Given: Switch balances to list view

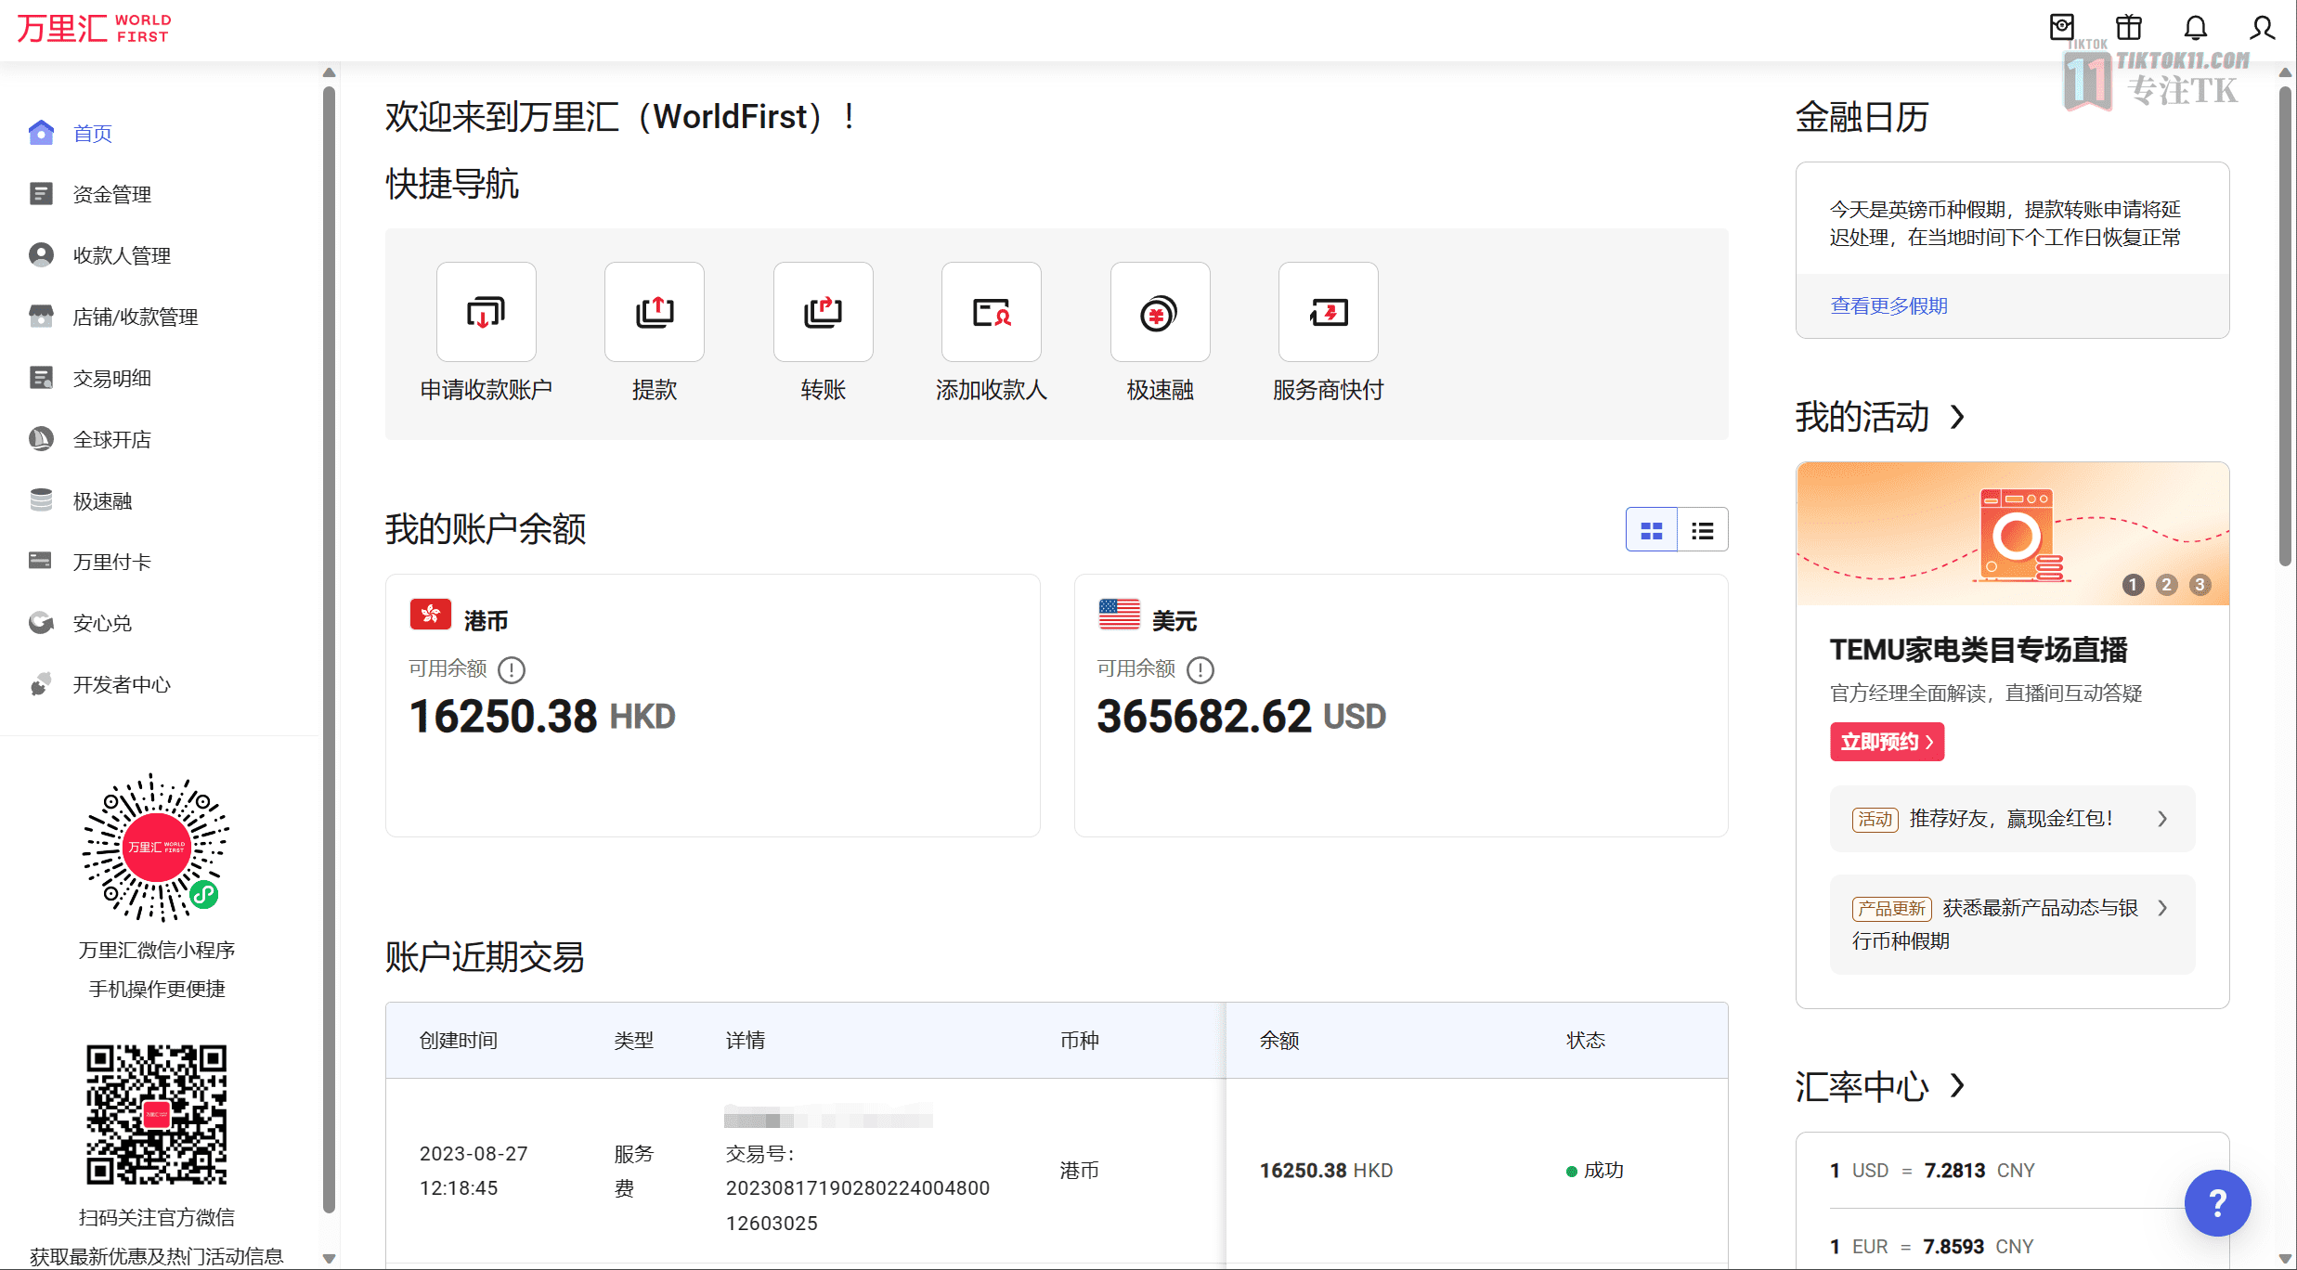Looking at the screenshot, I should coord(1703,530).
